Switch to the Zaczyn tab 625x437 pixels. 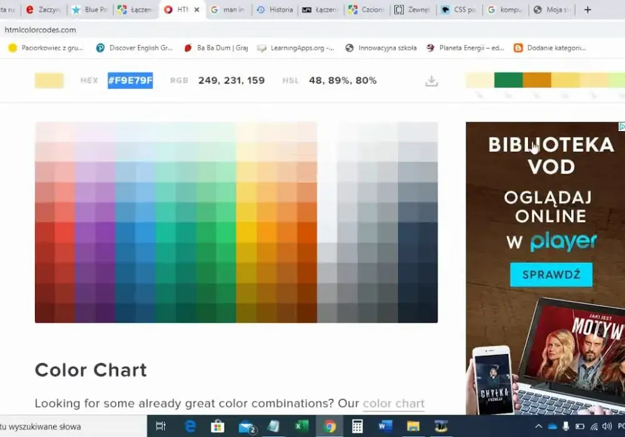pos(44,9)
